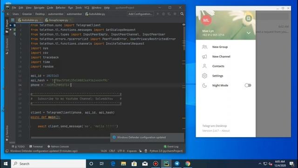
Task: Open the Tools menu in PyCharm
Action: click(x=79, y=8)
